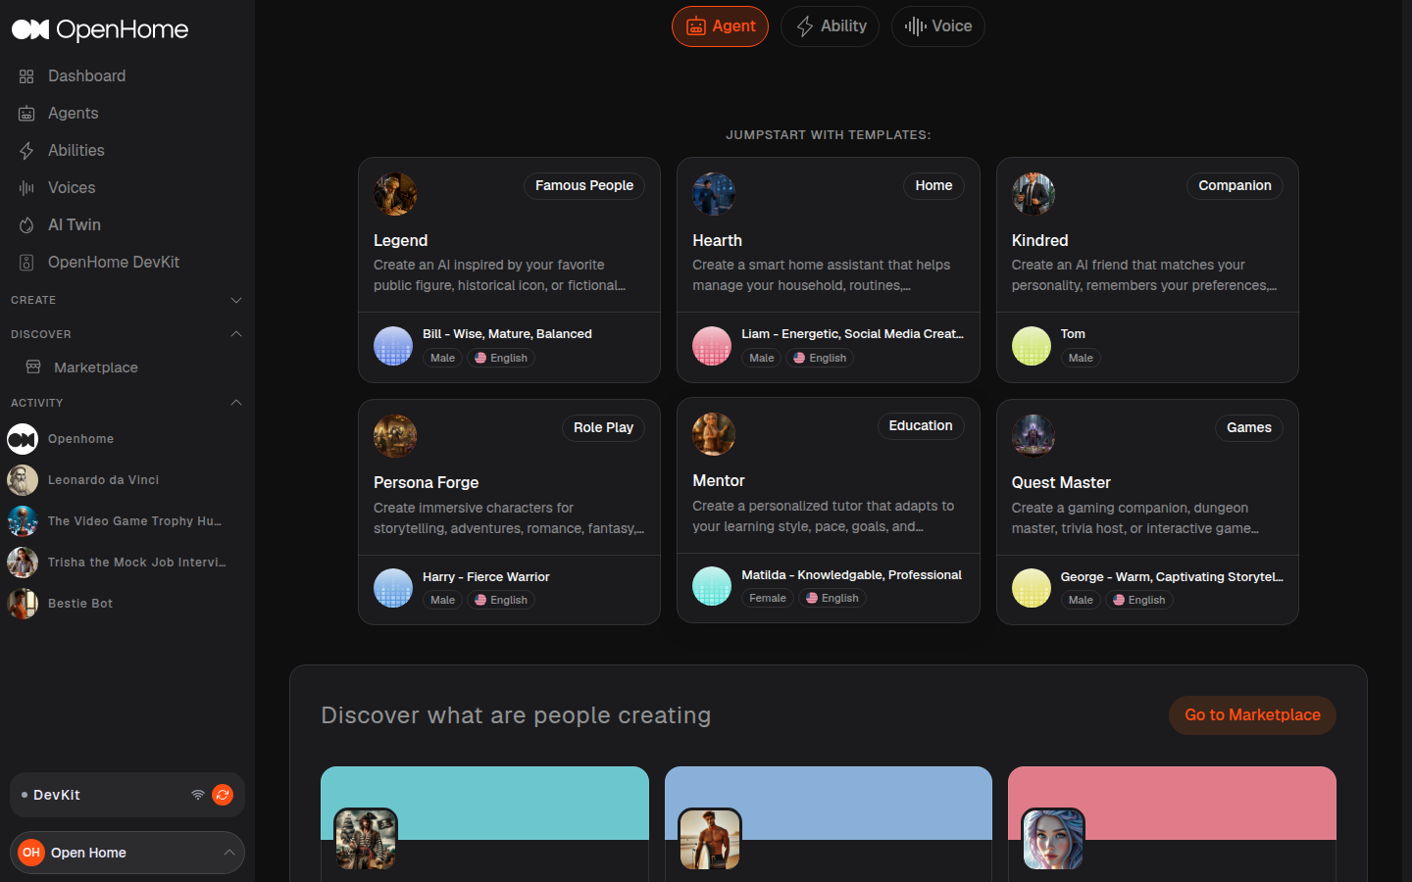Click the "Discover what are people creating" heading
This screenshot has height=882, width=1412.
(x=516, y=715)
